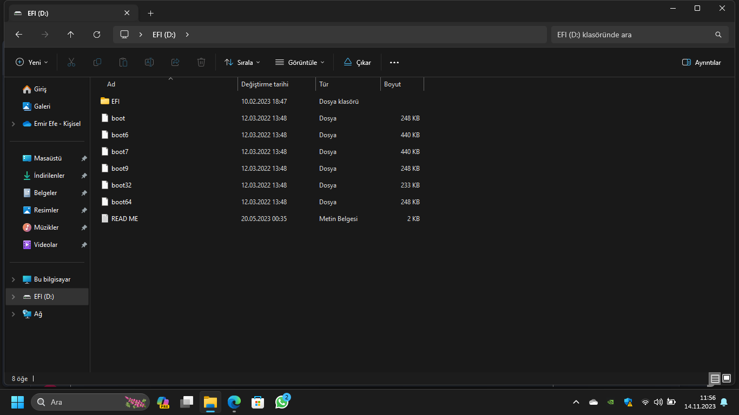The width and height of the screenshot is (739, 415).
Task: Toggle the Ayrıntılar details pane
Action: (x=701, y=62)
